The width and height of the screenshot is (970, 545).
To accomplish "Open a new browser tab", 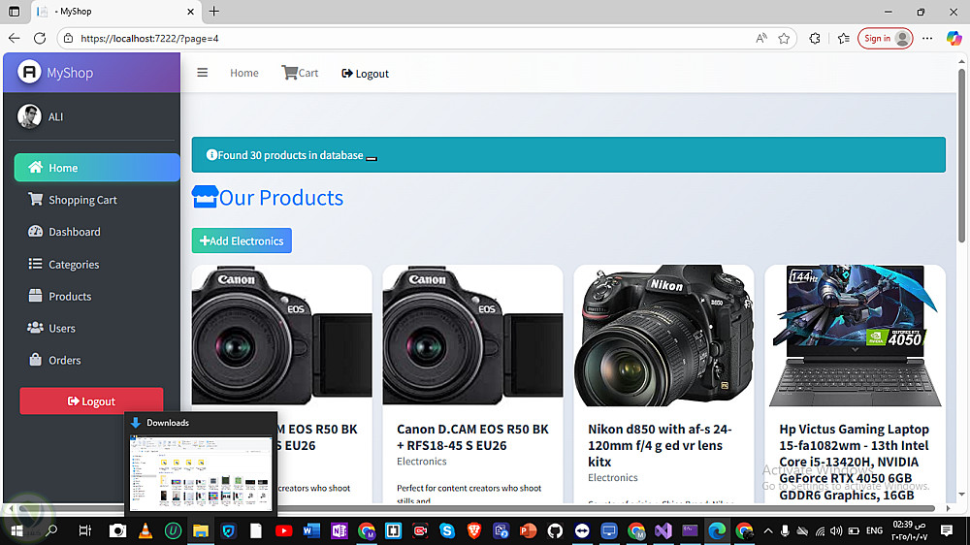I will click(x=214, y=11).
